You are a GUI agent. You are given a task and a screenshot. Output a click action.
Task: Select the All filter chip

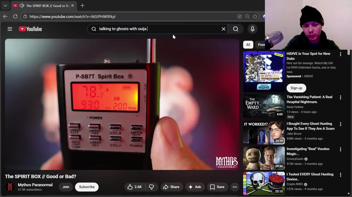tap(248, 45)
